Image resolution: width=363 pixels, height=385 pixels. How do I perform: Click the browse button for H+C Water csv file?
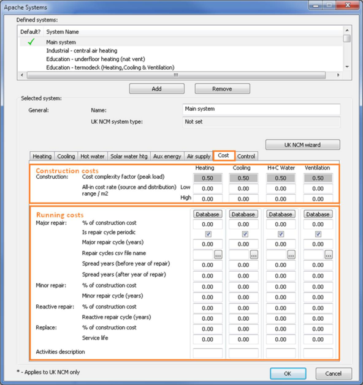coord(291,255)
